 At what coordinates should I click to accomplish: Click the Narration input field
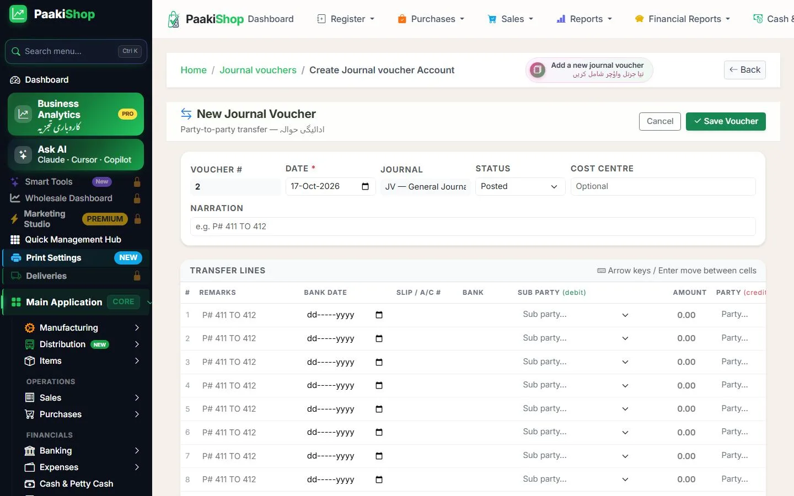473,227
